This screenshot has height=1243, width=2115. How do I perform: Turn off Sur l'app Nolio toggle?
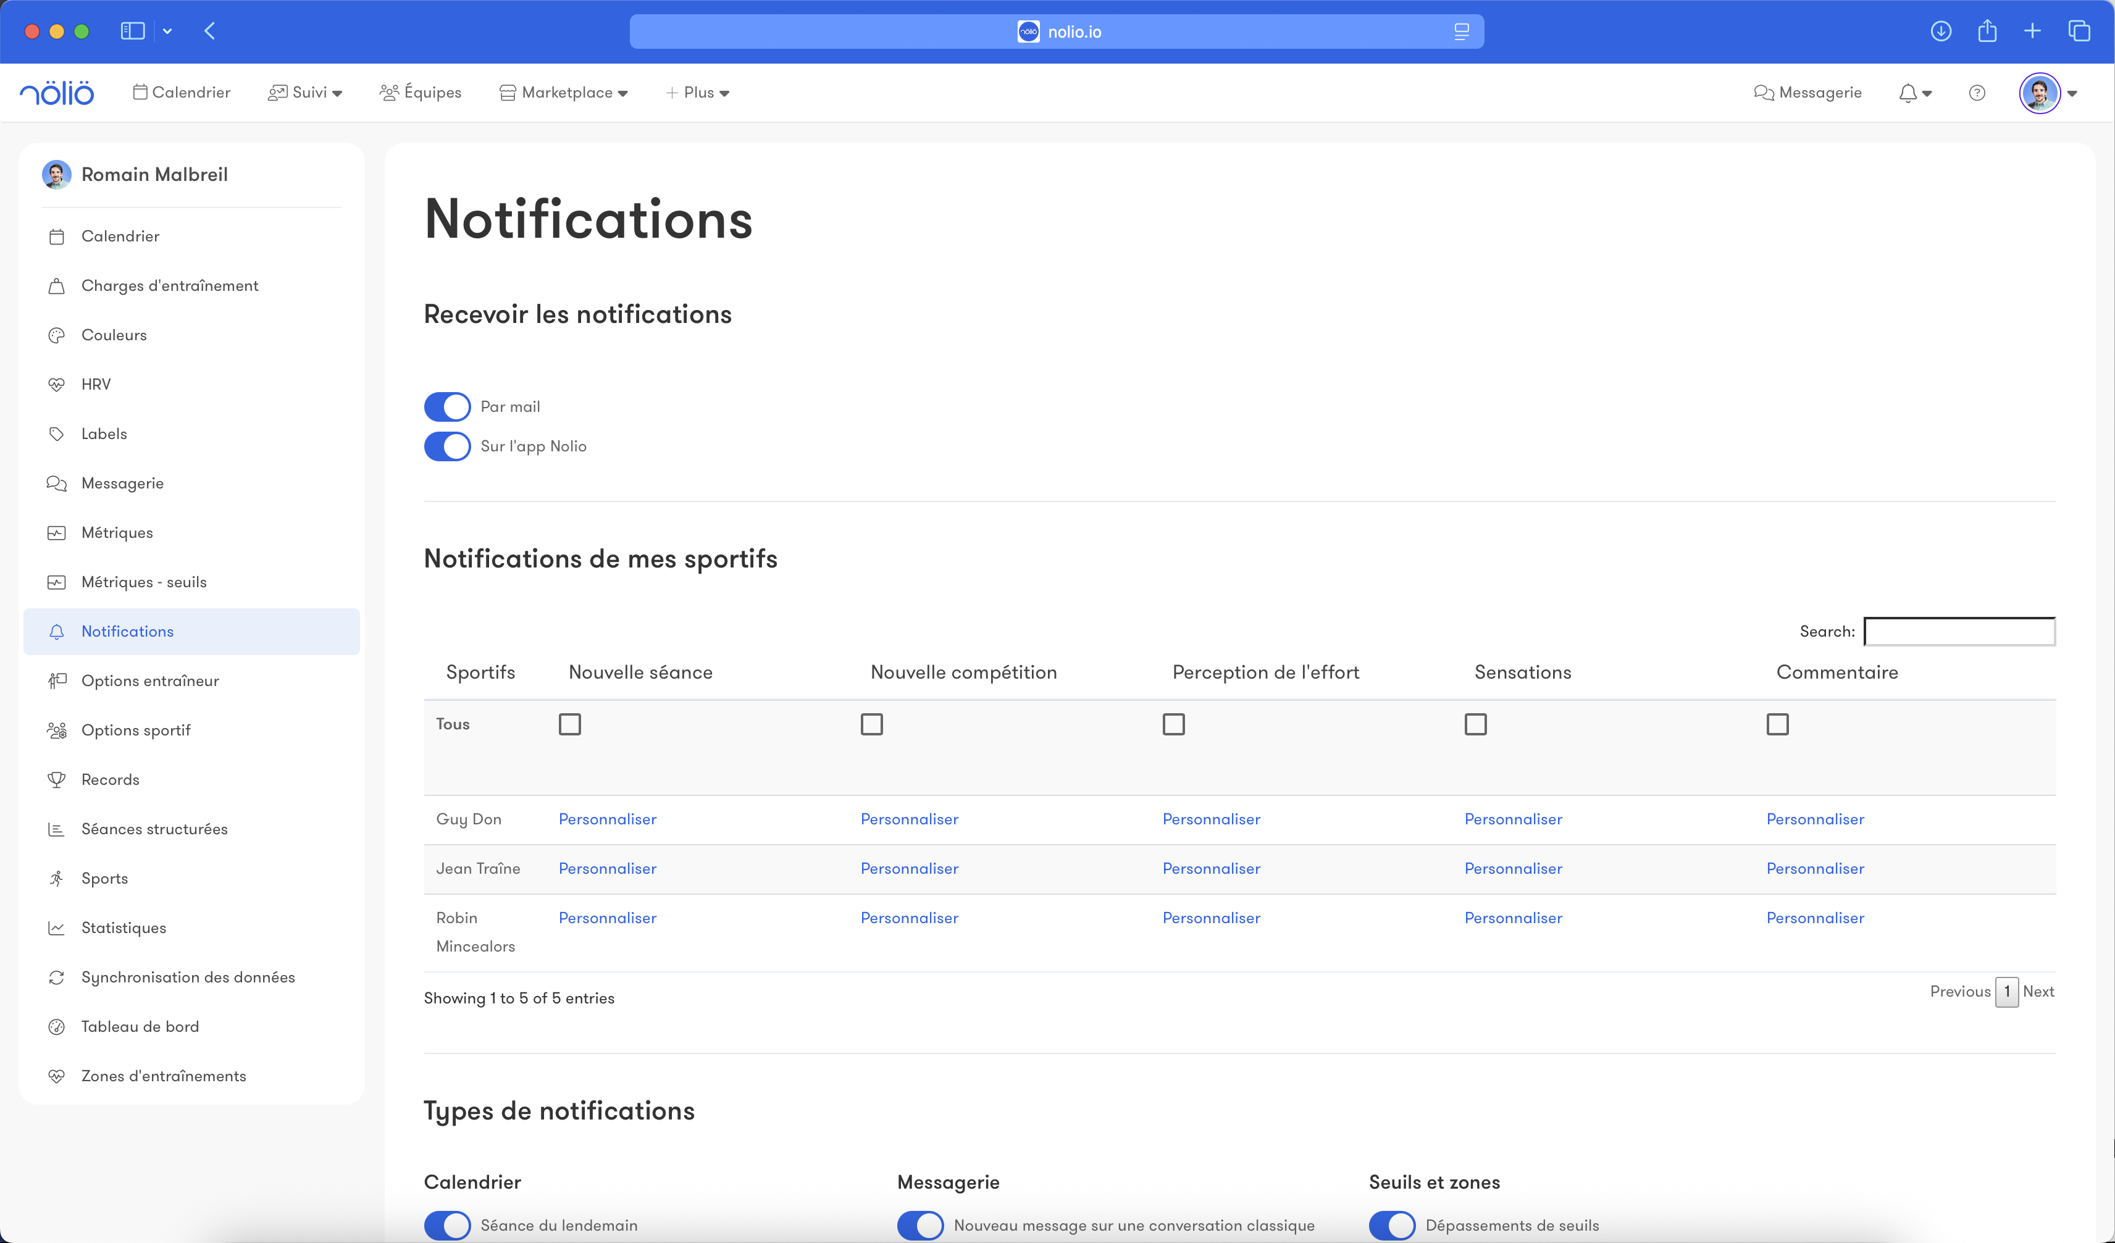click(x=447, y=446)
